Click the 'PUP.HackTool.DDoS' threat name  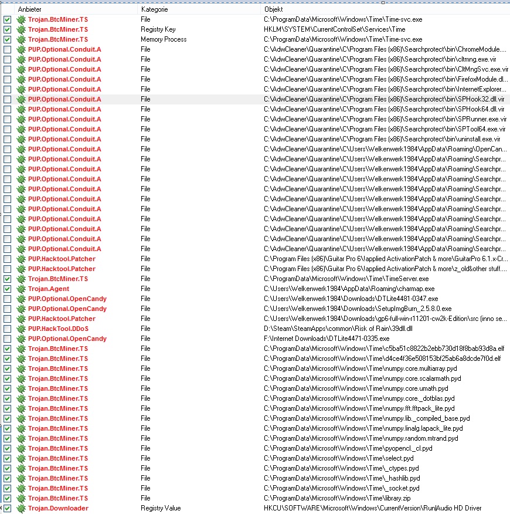click(58, 329)
